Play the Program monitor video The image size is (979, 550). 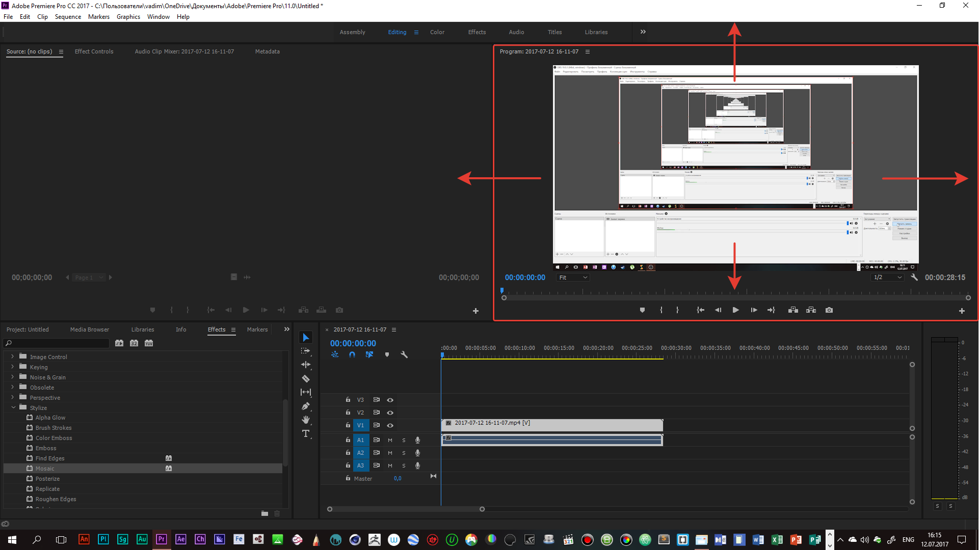(x=735, y=310)
